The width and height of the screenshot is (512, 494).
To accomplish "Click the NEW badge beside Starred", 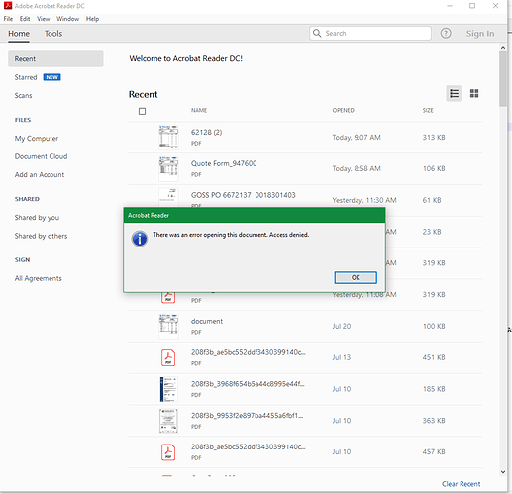I will tap(51, 77).
